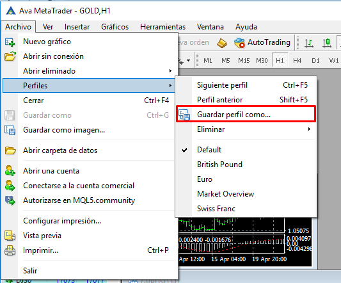Select the M1 timeframe

[208, 60]
